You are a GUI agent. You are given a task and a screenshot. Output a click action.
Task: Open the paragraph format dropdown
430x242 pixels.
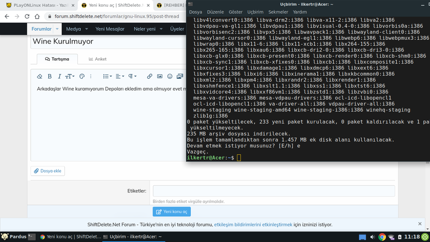(x=132, y=76)
